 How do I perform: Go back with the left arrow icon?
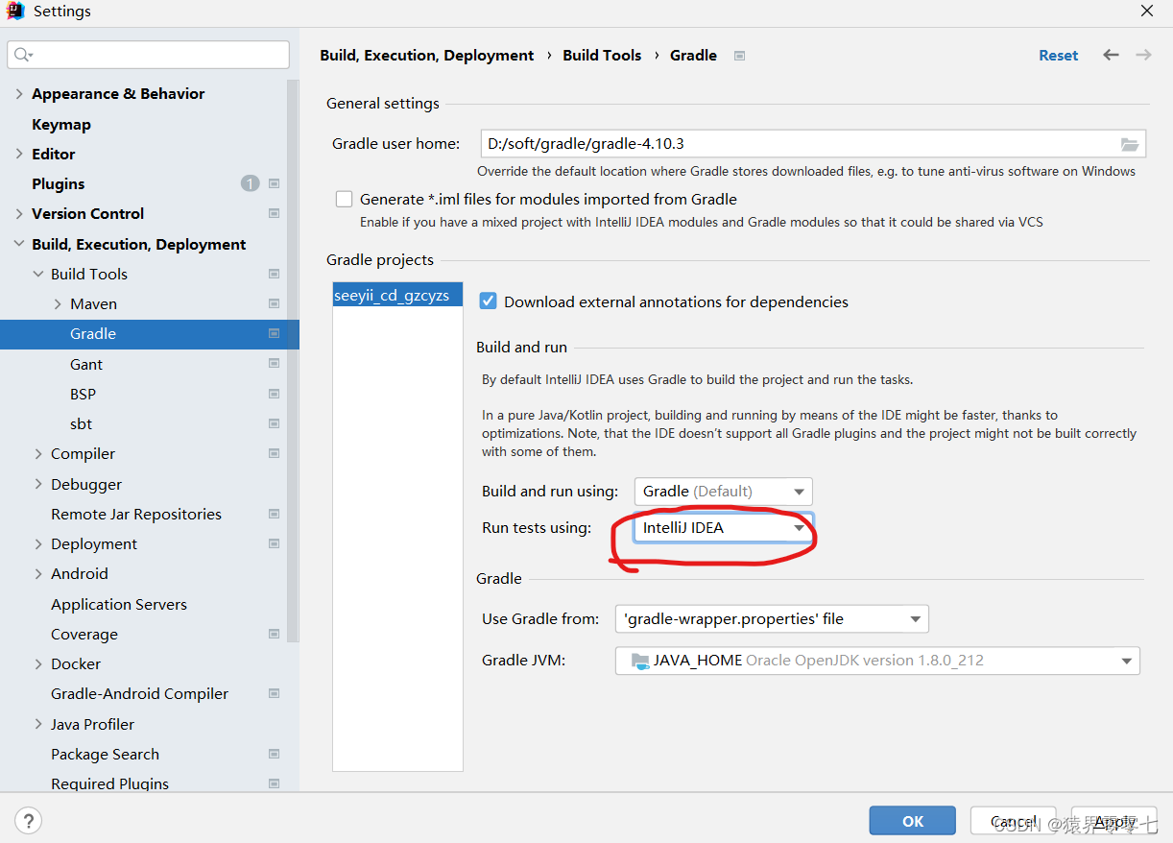pyautogui.click(x=1111, y=55)
